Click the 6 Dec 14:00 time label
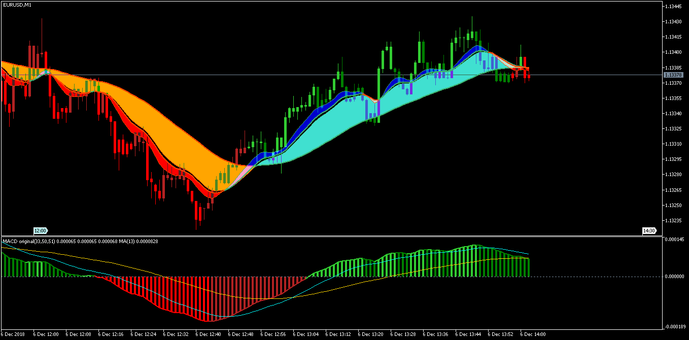 (x=533, y=334)
